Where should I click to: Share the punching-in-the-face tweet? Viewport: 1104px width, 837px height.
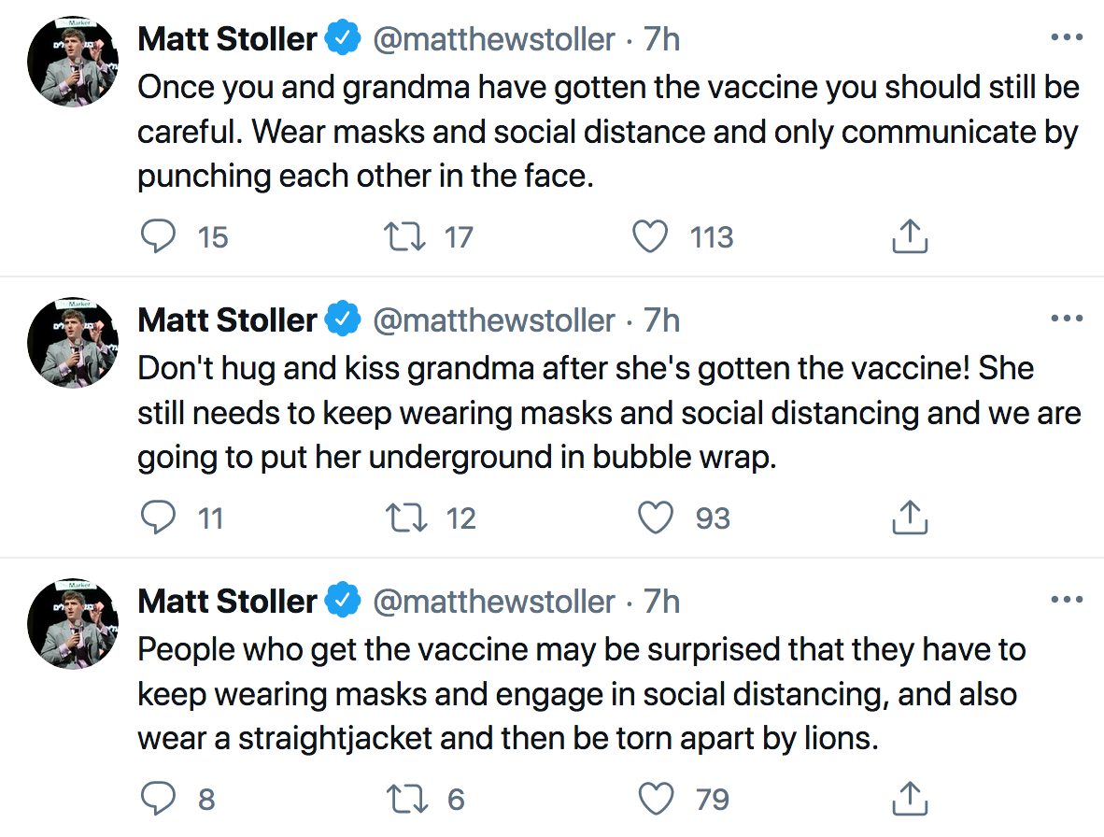coord(909,237)
